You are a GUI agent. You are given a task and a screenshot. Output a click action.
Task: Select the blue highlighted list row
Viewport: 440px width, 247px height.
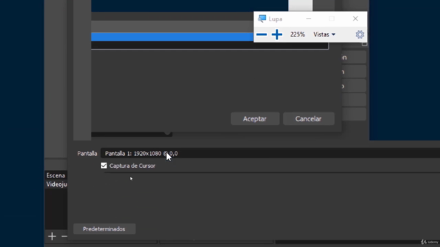click(x=173, y=36)
